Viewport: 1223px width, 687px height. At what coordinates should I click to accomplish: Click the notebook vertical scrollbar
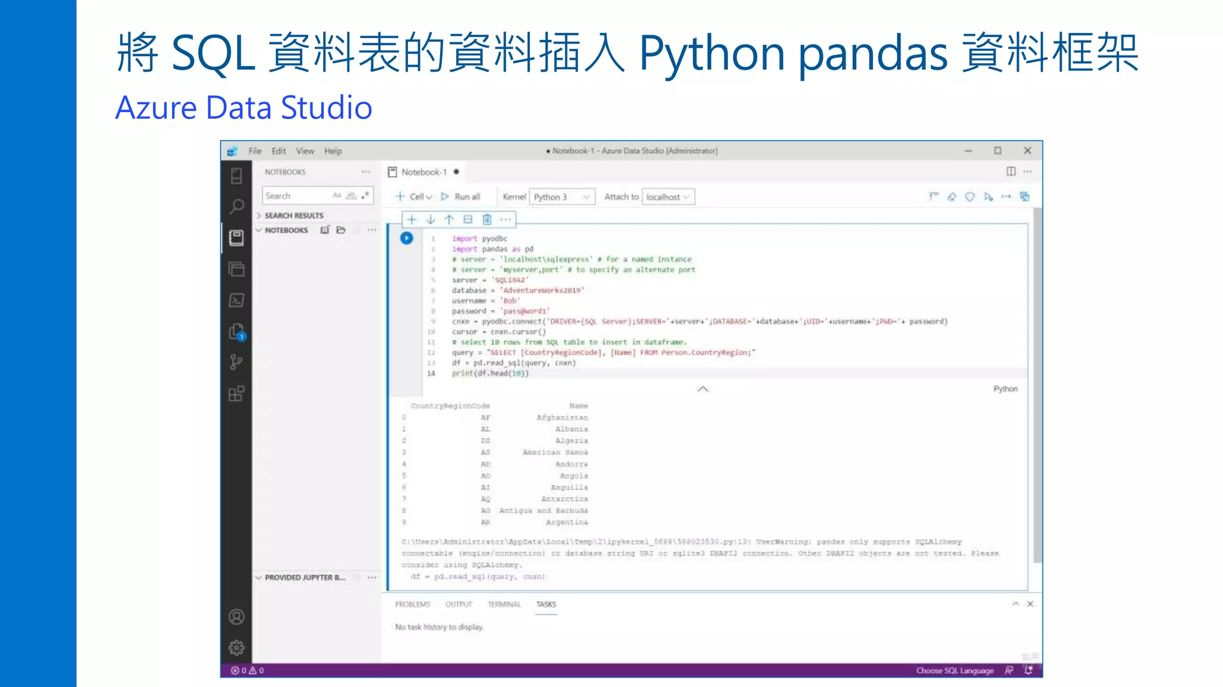click(x=1037, y=385)
